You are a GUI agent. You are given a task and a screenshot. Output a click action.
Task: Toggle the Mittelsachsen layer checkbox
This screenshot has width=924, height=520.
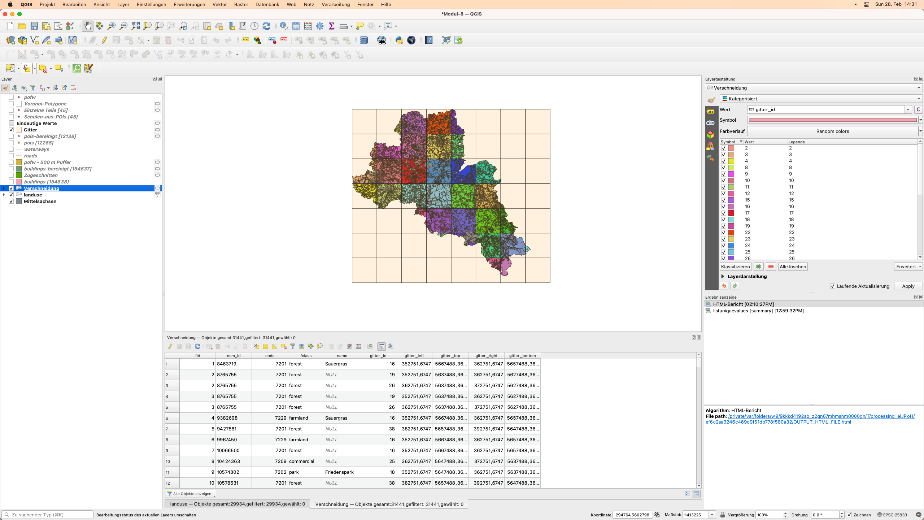click(x=11, y=201)
